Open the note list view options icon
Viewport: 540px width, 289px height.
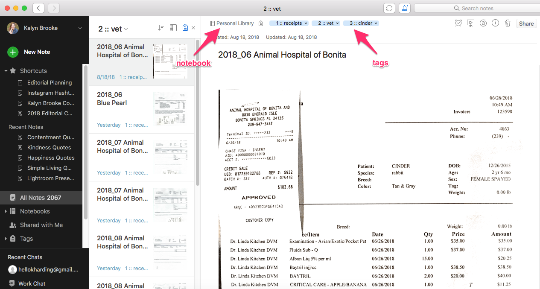click(x=173, y=28)
